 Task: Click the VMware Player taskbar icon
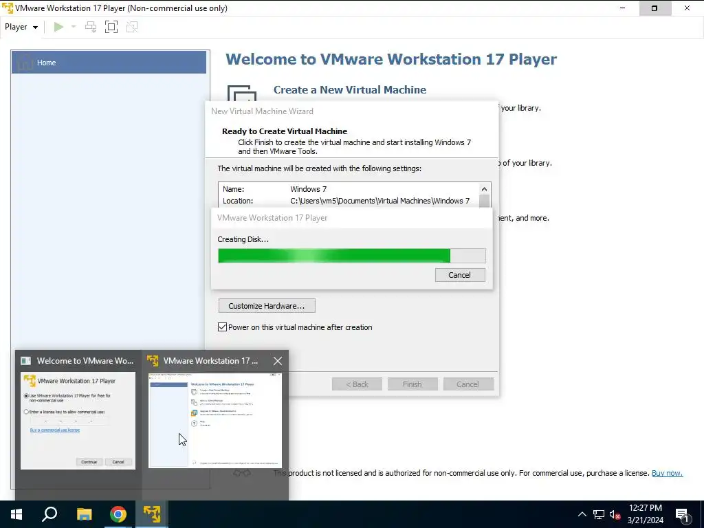152,514
